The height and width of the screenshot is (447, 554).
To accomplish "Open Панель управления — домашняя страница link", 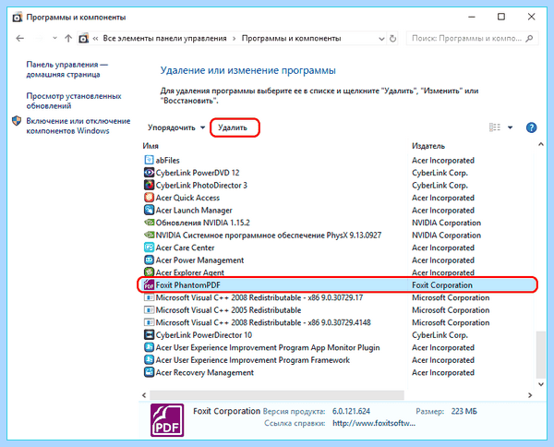I will coord(66,69).
